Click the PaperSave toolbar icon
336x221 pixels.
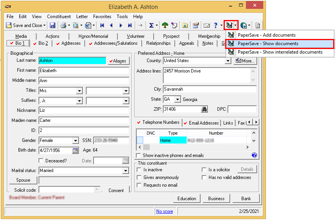click(x=229, y=25)
